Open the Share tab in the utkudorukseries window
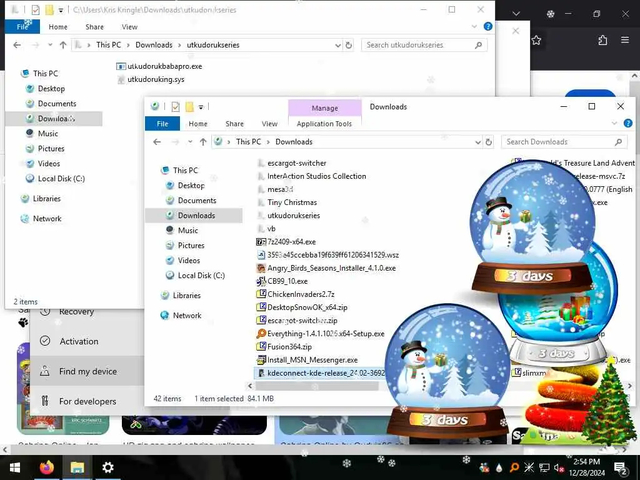Screen dimensions: 640x480 point(94,27)
